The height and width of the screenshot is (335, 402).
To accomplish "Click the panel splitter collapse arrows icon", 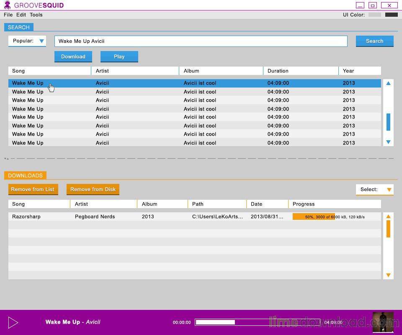I will 6,159.
